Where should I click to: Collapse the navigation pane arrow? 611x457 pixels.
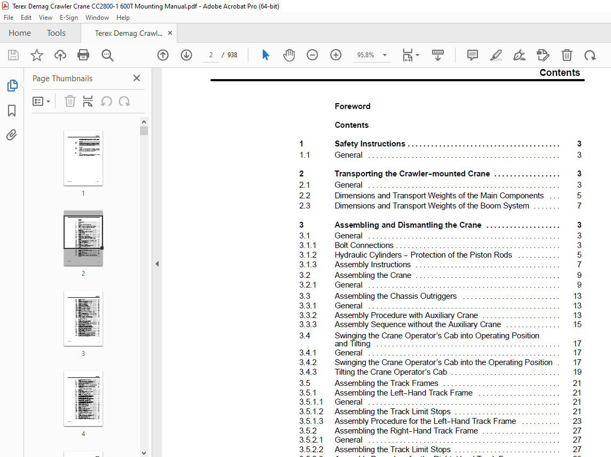[x=157, y=264]
